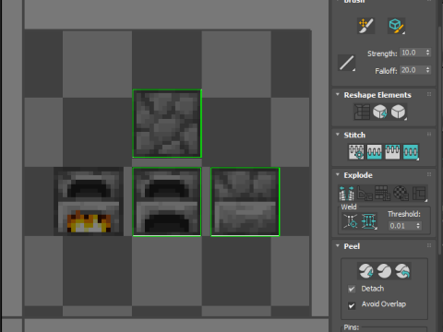Viewport: 443px width, 332px height.
Task: Click the Flatten Custom icon in Explode
Action: pyautogui.click(x=419, y=193)
